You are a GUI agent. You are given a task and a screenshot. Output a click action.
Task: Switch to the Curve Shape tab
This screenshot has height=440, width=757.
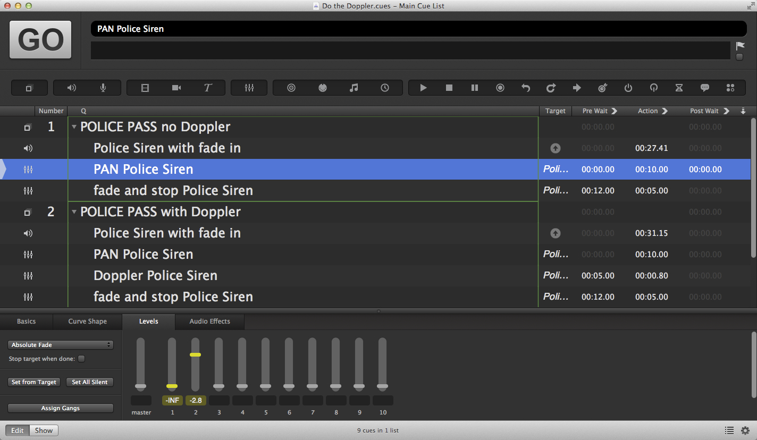tap(87, 321)
